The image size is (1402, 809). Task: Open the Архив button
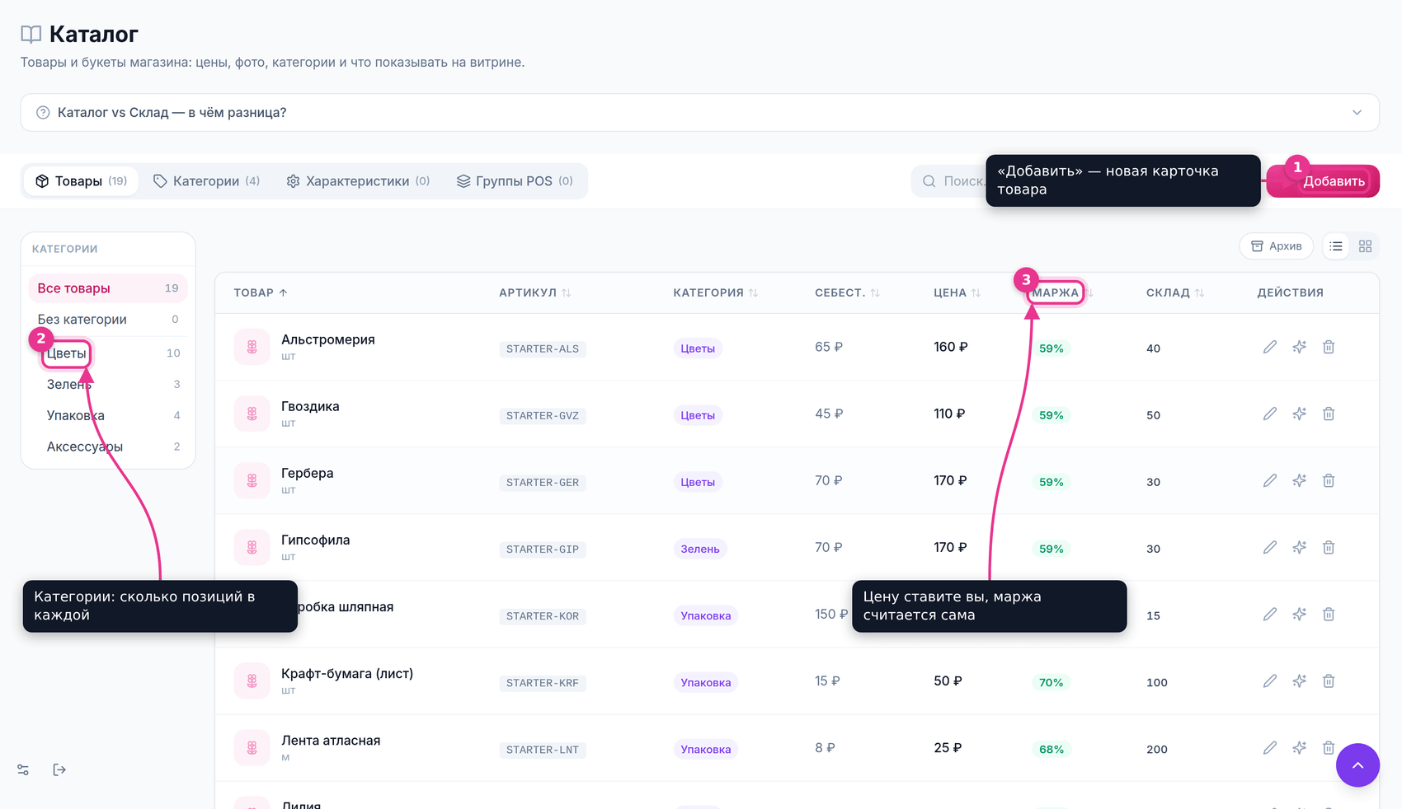click(1276, 246)
